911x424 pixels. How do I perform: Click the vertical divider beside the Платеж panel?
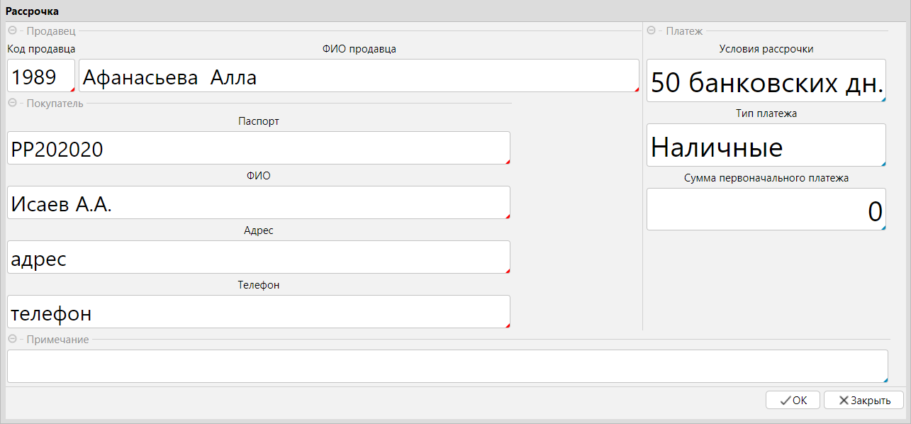tap(642, 213)
